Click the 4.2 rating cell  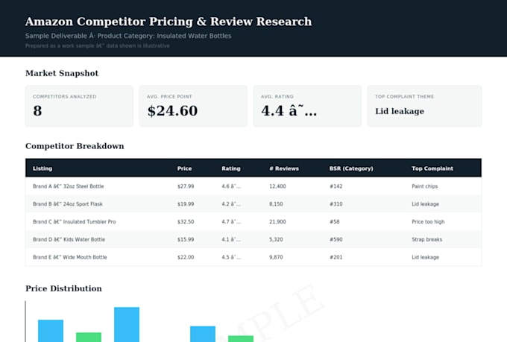[231, 204]
